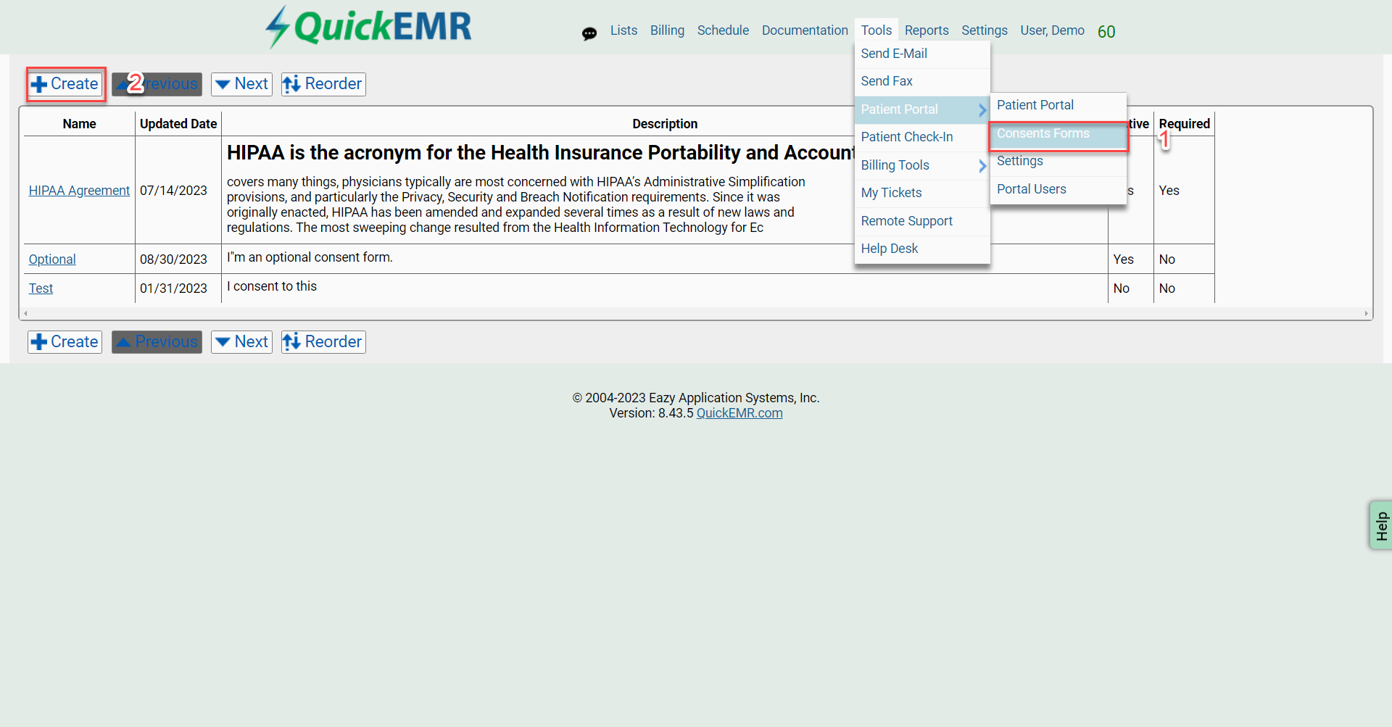This screenshot has width=1392, height=727.
Task: Open the Test consent form link
Action: tap(41, 288)
